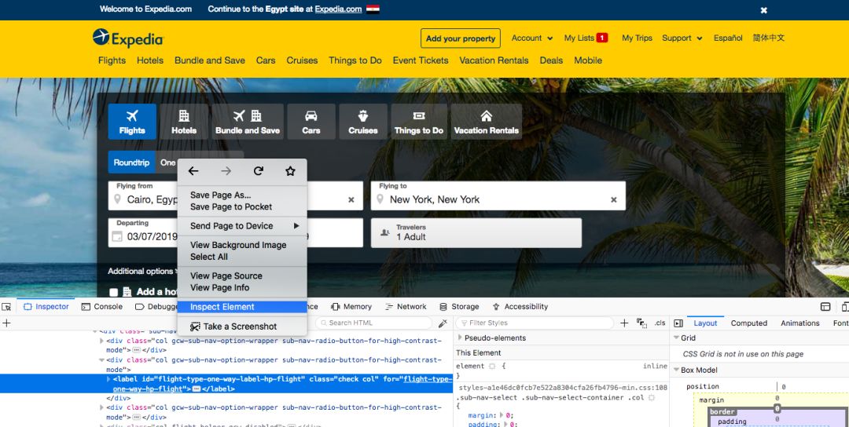Click Add your property button

460,38
